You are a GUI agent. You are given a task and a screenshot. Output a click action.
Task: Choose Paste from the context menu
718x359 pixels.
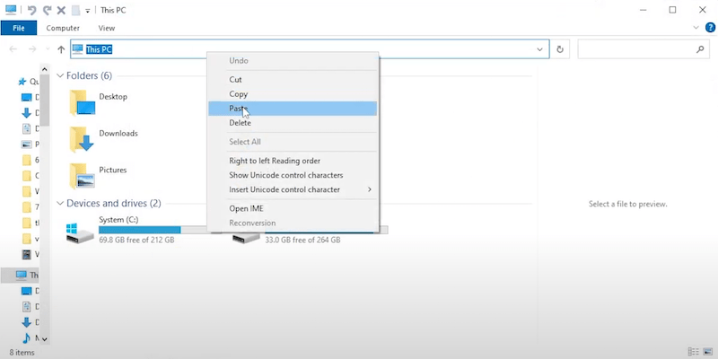point(293,109)
